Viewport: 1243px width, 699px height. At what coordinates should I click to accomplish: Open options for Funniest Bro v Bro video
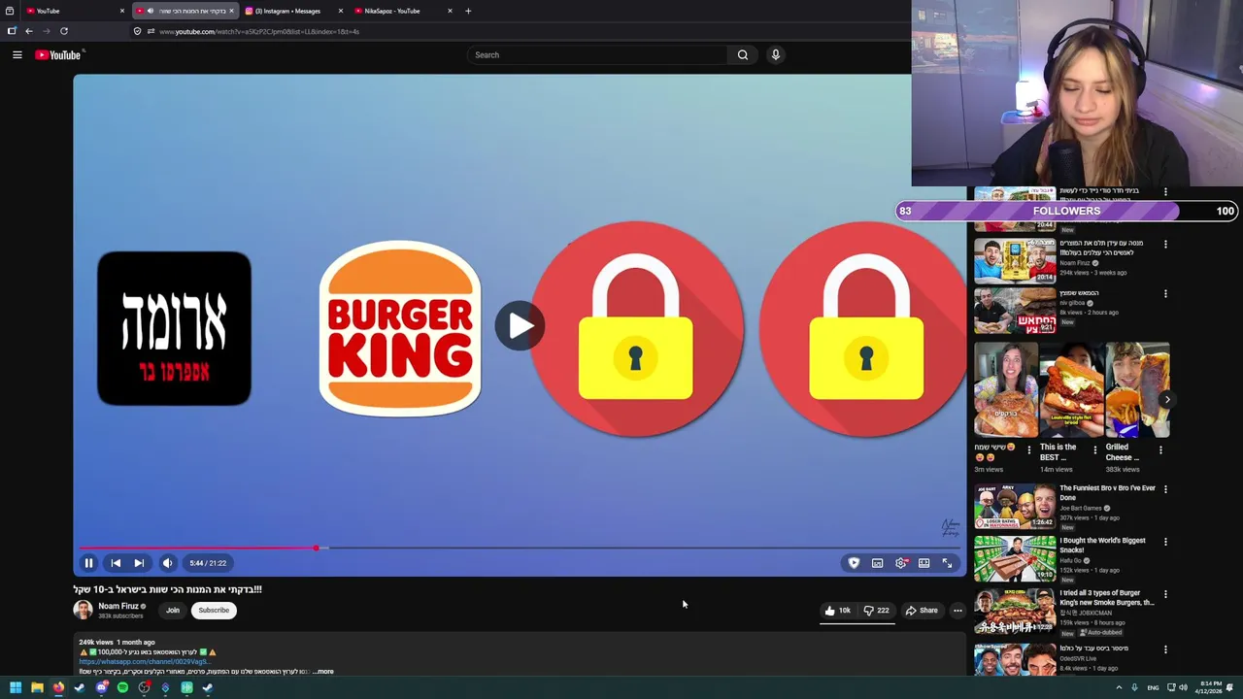click(1166, 489)
